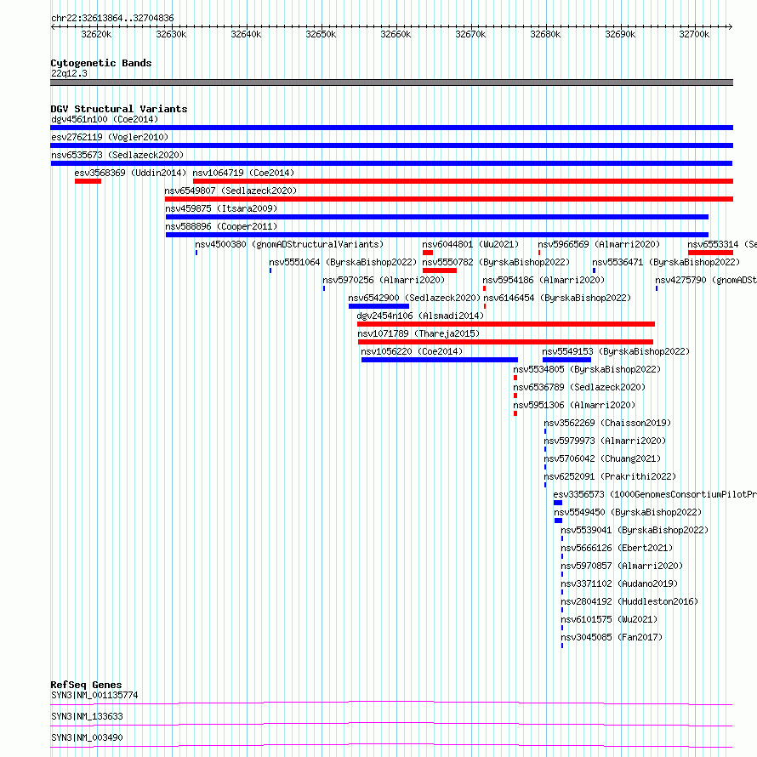The width and height of the screenshot is (757, 757).
Task: Click nsv6536789 (Sedlazeck2020) label
Action: pos(579,387)
